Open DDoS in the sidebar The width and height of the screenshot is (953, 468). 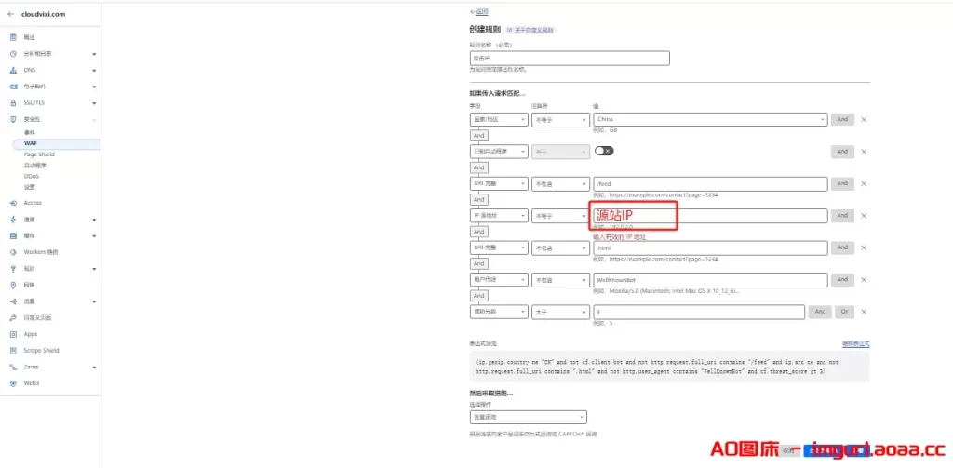(x=32, y=176)
